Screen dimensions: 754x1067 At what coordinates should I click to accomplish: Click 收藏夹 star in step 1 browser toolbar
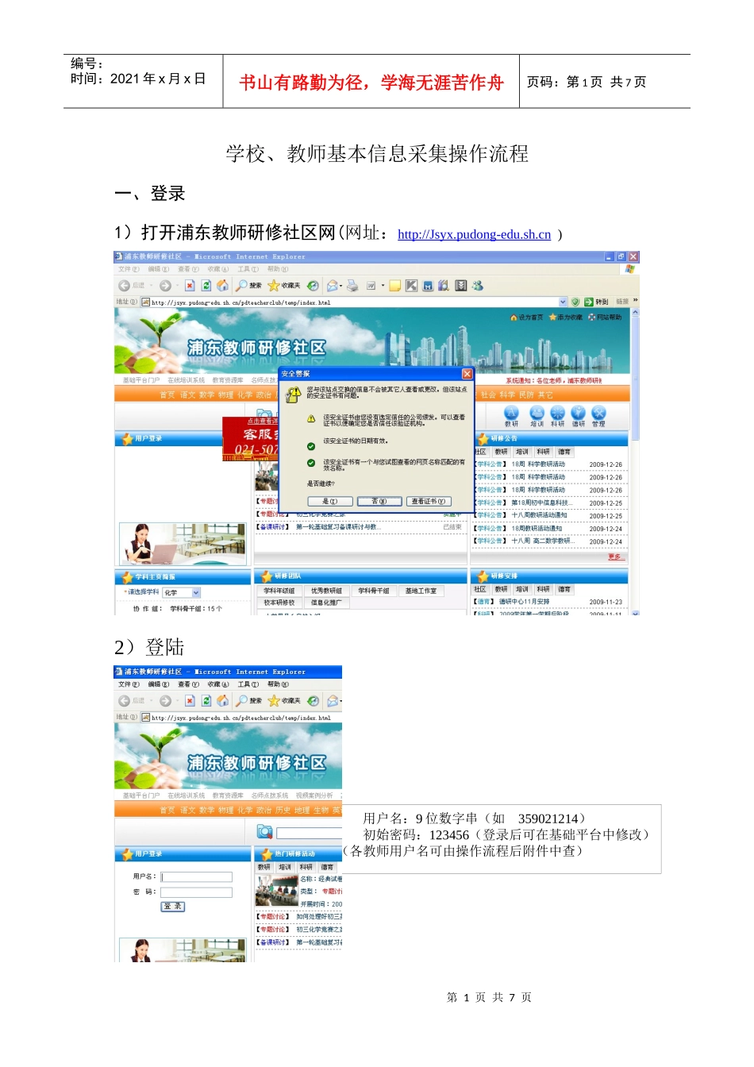coord(274,286)
